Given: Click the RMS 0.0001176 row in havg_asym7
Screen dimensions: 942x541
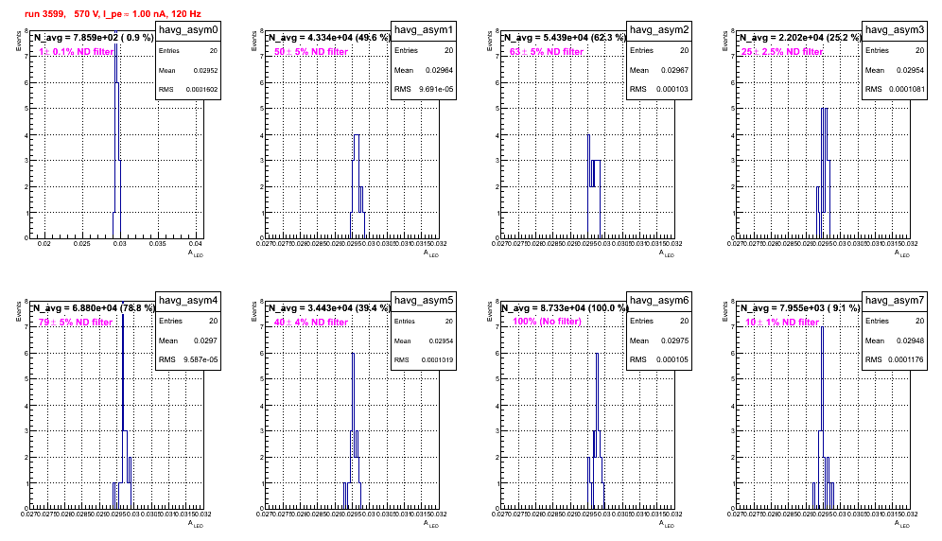Looking at the screenshot, I should pos(895,360).
